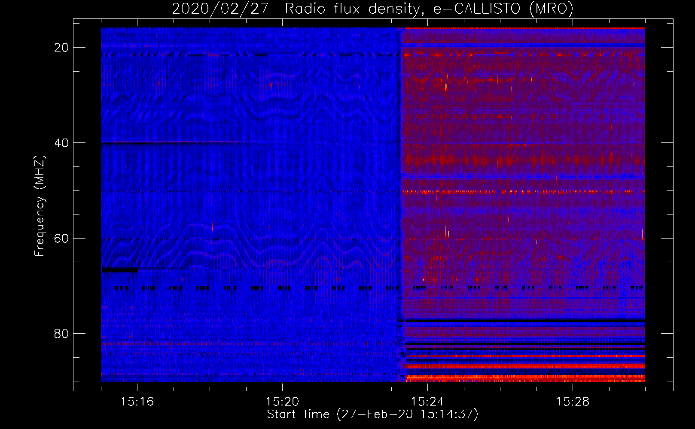Click the '15:20' time tick label
Screen dimensions: 695x429
(282, 402)
